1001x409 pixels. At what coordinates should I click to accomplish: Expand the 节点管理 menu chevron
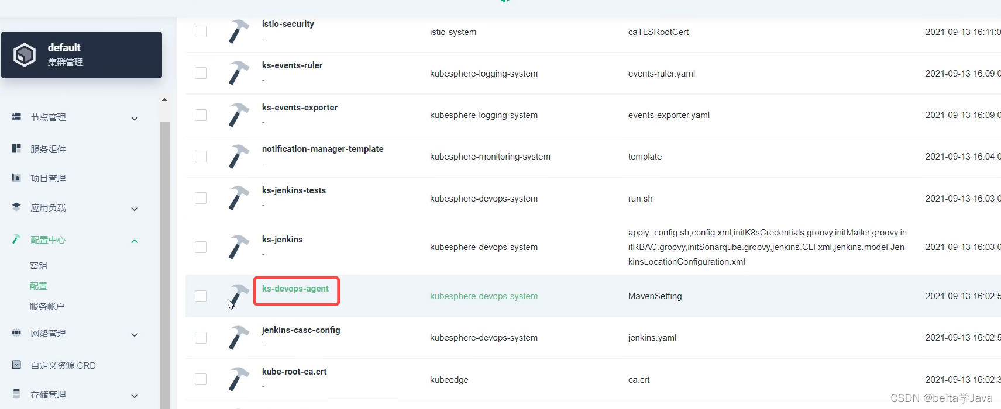click(x=135, y=119)
